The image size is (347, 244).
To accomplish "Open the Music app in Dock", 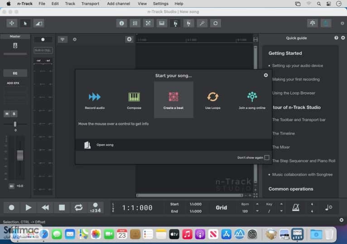I will pos(187,234).
